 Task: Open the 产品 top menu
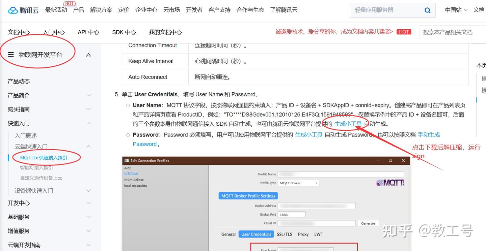tap(79, 10)
